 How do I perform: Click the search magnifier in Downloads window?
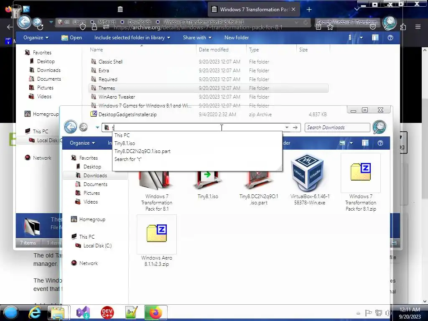380,127
